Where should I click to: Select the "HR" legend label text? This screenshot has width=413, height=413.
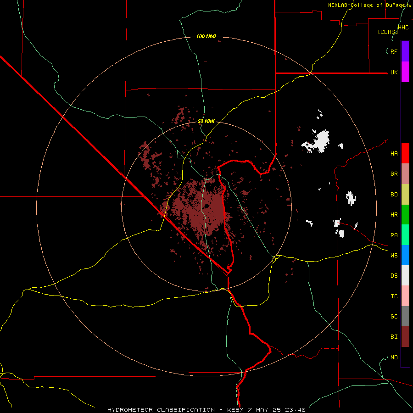394,215
